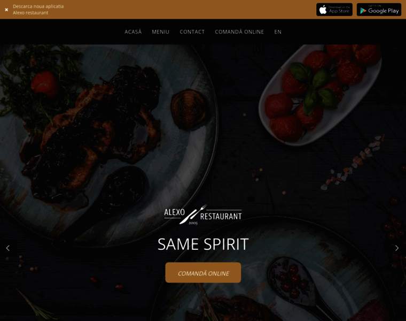Dismiss the app download banner
Image resolution: width=406 pixels, height=321 pixels.
(6, 10)
